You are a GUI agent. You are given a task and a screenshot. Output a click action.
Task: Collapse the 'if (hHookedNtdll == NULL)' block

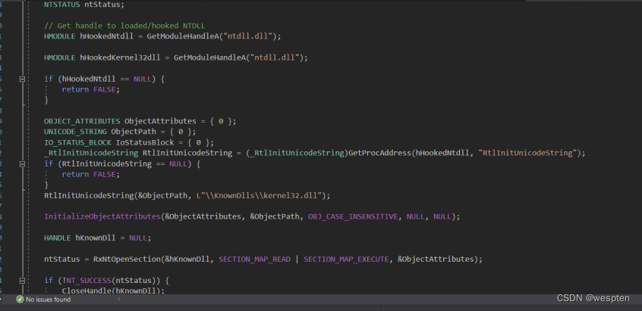(x=22, y=79)
